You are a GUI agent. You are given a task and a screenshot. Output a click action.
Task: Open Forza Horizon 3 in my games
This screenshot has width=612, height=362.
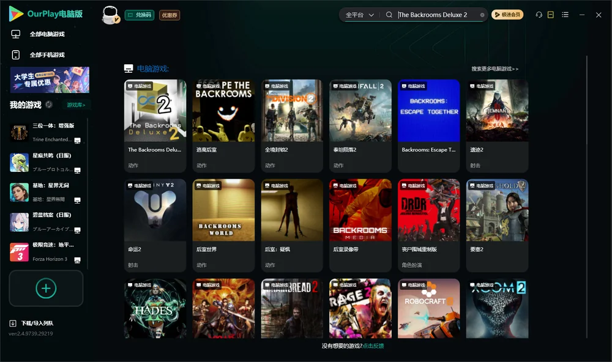coord(46,252)
